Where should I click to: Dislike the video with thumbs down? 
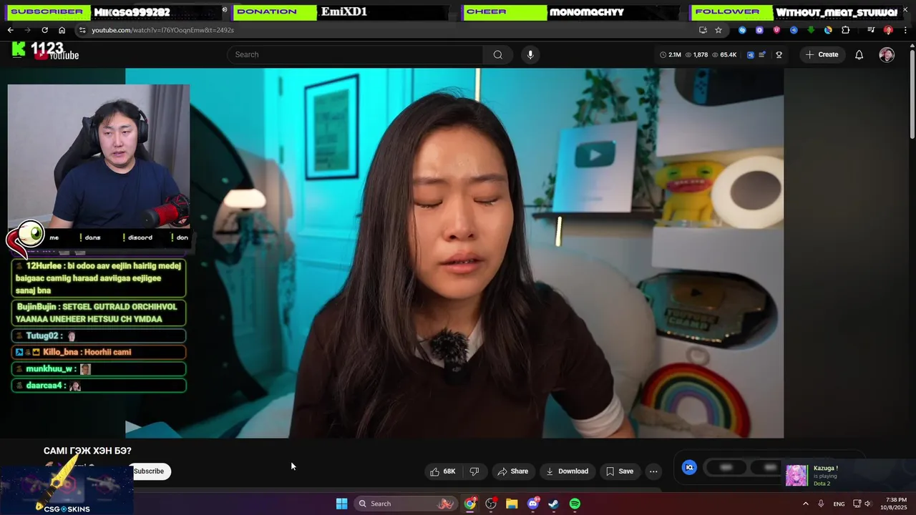pyautogui.click(x=474, y=471)
